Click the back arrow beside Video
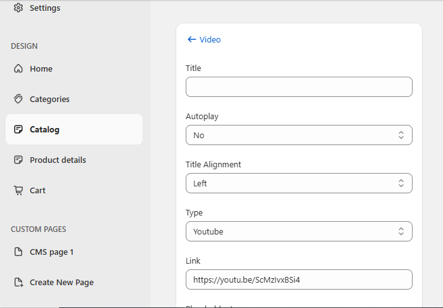Viewport: 443px width, 308px height. point(192,39)
